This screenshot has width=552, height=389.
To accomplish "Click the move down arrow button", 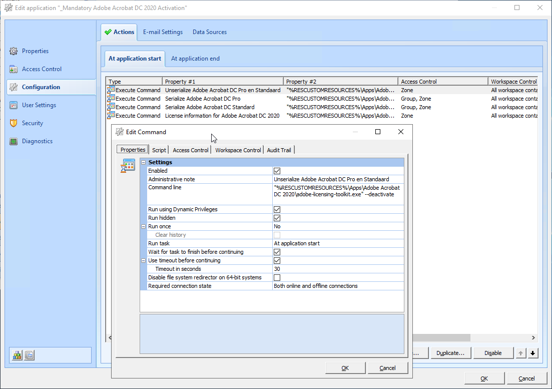I will pos(533,353).
